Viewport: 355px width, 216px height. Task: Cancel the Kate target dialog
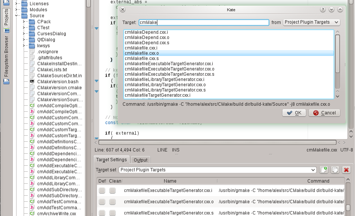[x=324, y=113]
